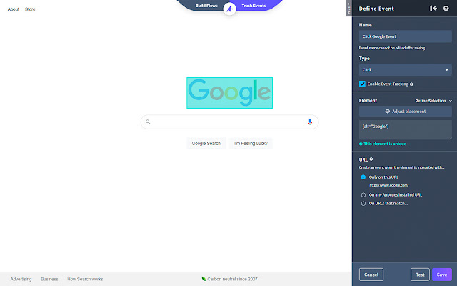Click the This element is unique message
The image size is (457, 286).
[x=385, y=144]
